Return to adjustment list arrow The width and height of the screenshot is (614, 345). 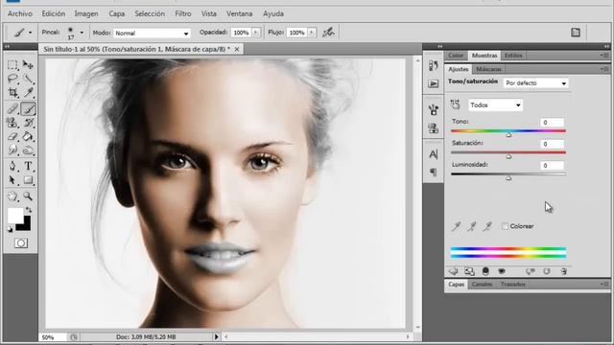[x=453, y=271]
